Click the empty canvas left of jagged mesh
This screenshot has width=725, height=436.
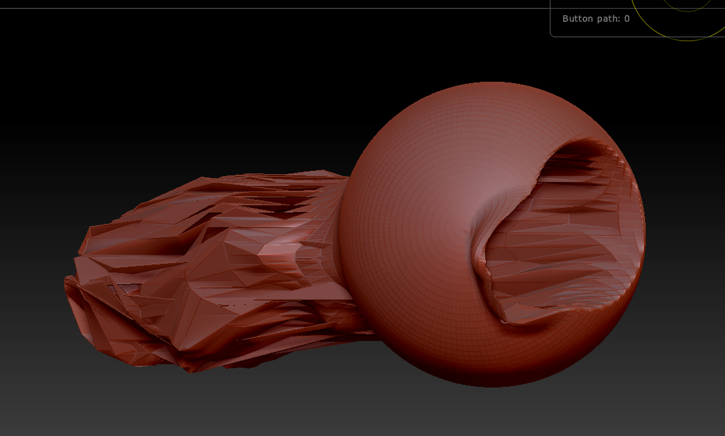pyautogui.click(x=33, y=259)
